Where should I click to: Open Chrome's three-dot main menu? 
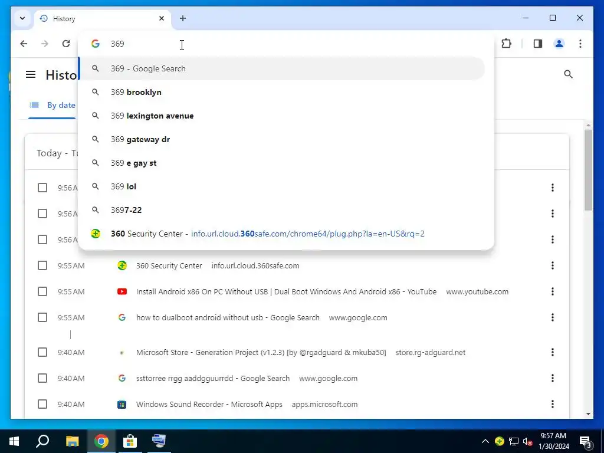pos(580,44)
